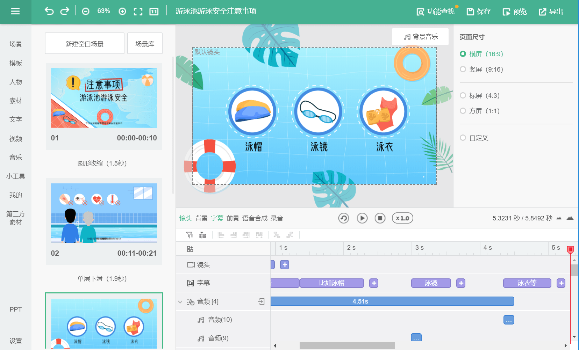Viewport: 579px width, 350px height.
Task: Stop timeline playback
Action: (380, 218)
